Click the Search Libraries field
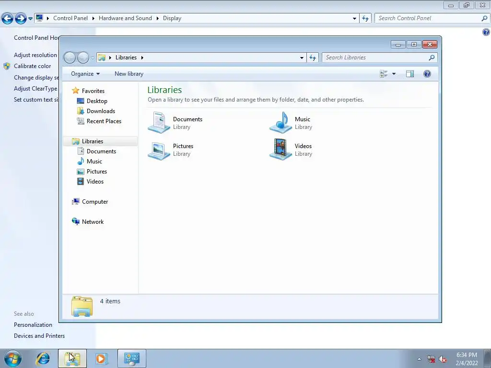This screenshot has width=491, height=368. 380,57
